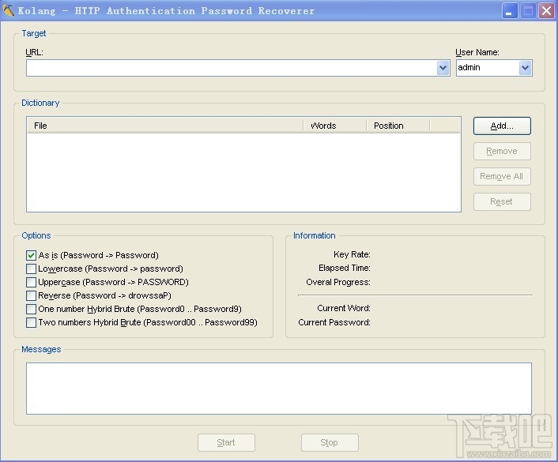Click the admin User Name field
Screen dimensions: 558x462
(x=488, y=68)
